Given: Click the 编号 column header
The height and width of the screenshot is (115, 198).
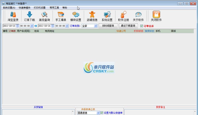Looking at the screenshot, I should pyautogui.click(x=5, y=31).
